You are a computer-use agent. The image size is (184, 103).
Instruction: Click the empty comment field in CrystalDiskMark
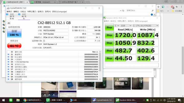pyautogui.click(x=132, y=65)
